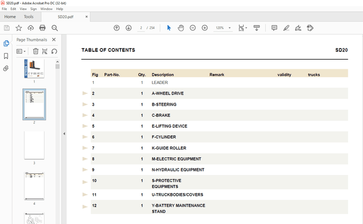The height and width of the screenshot is (224, 363).
Task: Expand the Y-BATTERY MAINTENANCE STAND arrow
Action: click(x=85, y=206)
